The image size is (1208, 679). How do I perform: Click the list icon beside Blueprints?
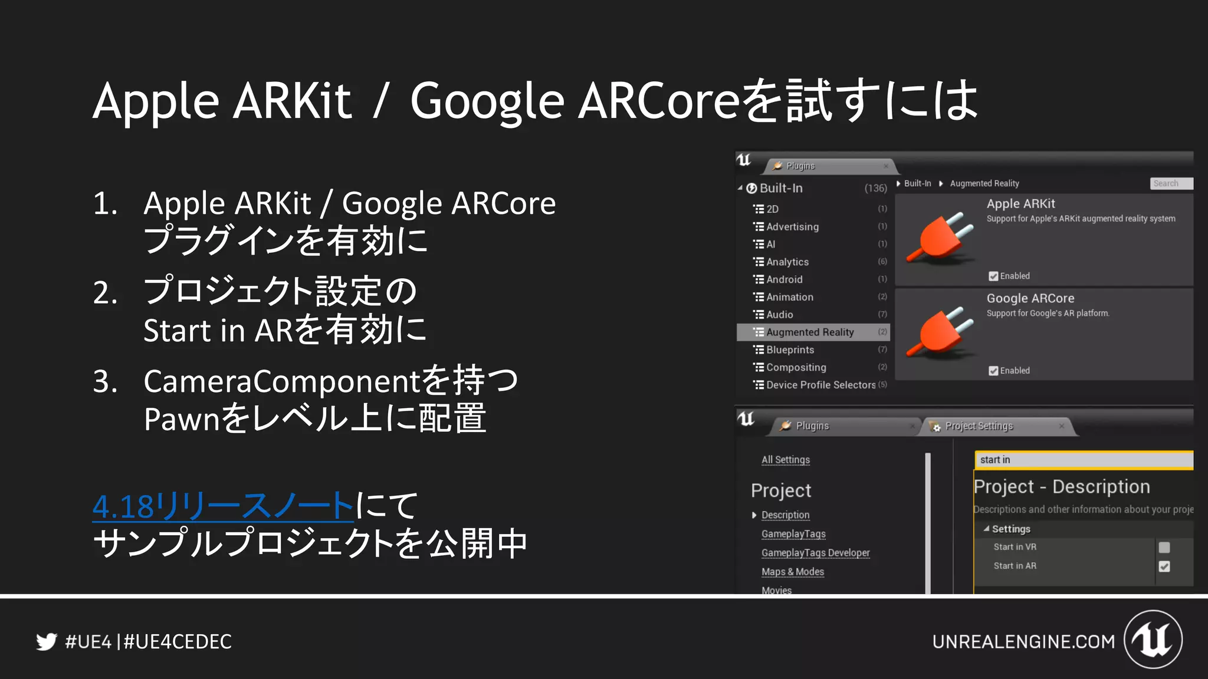[x=759, y=350]
